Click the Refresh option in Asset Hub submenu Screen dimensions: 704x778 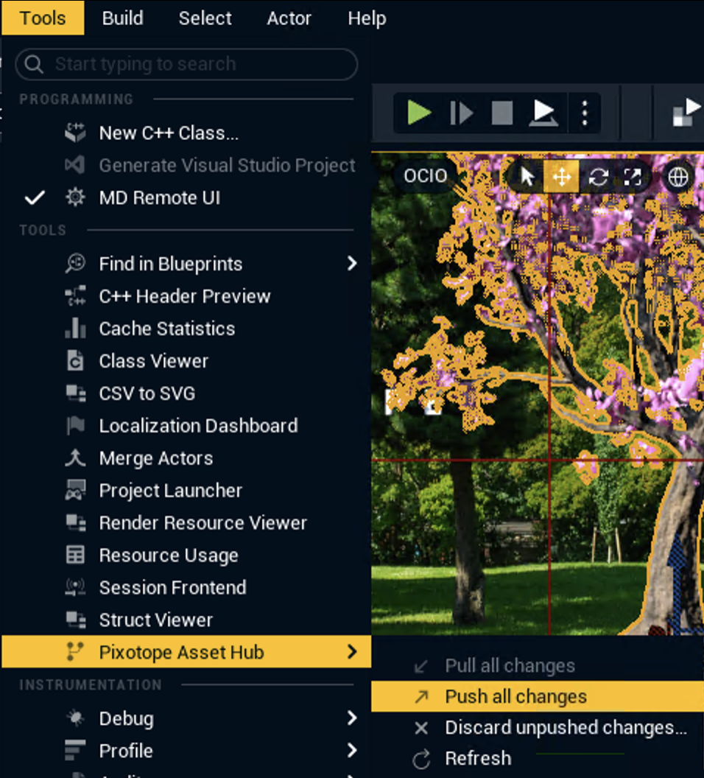(477, 758)
